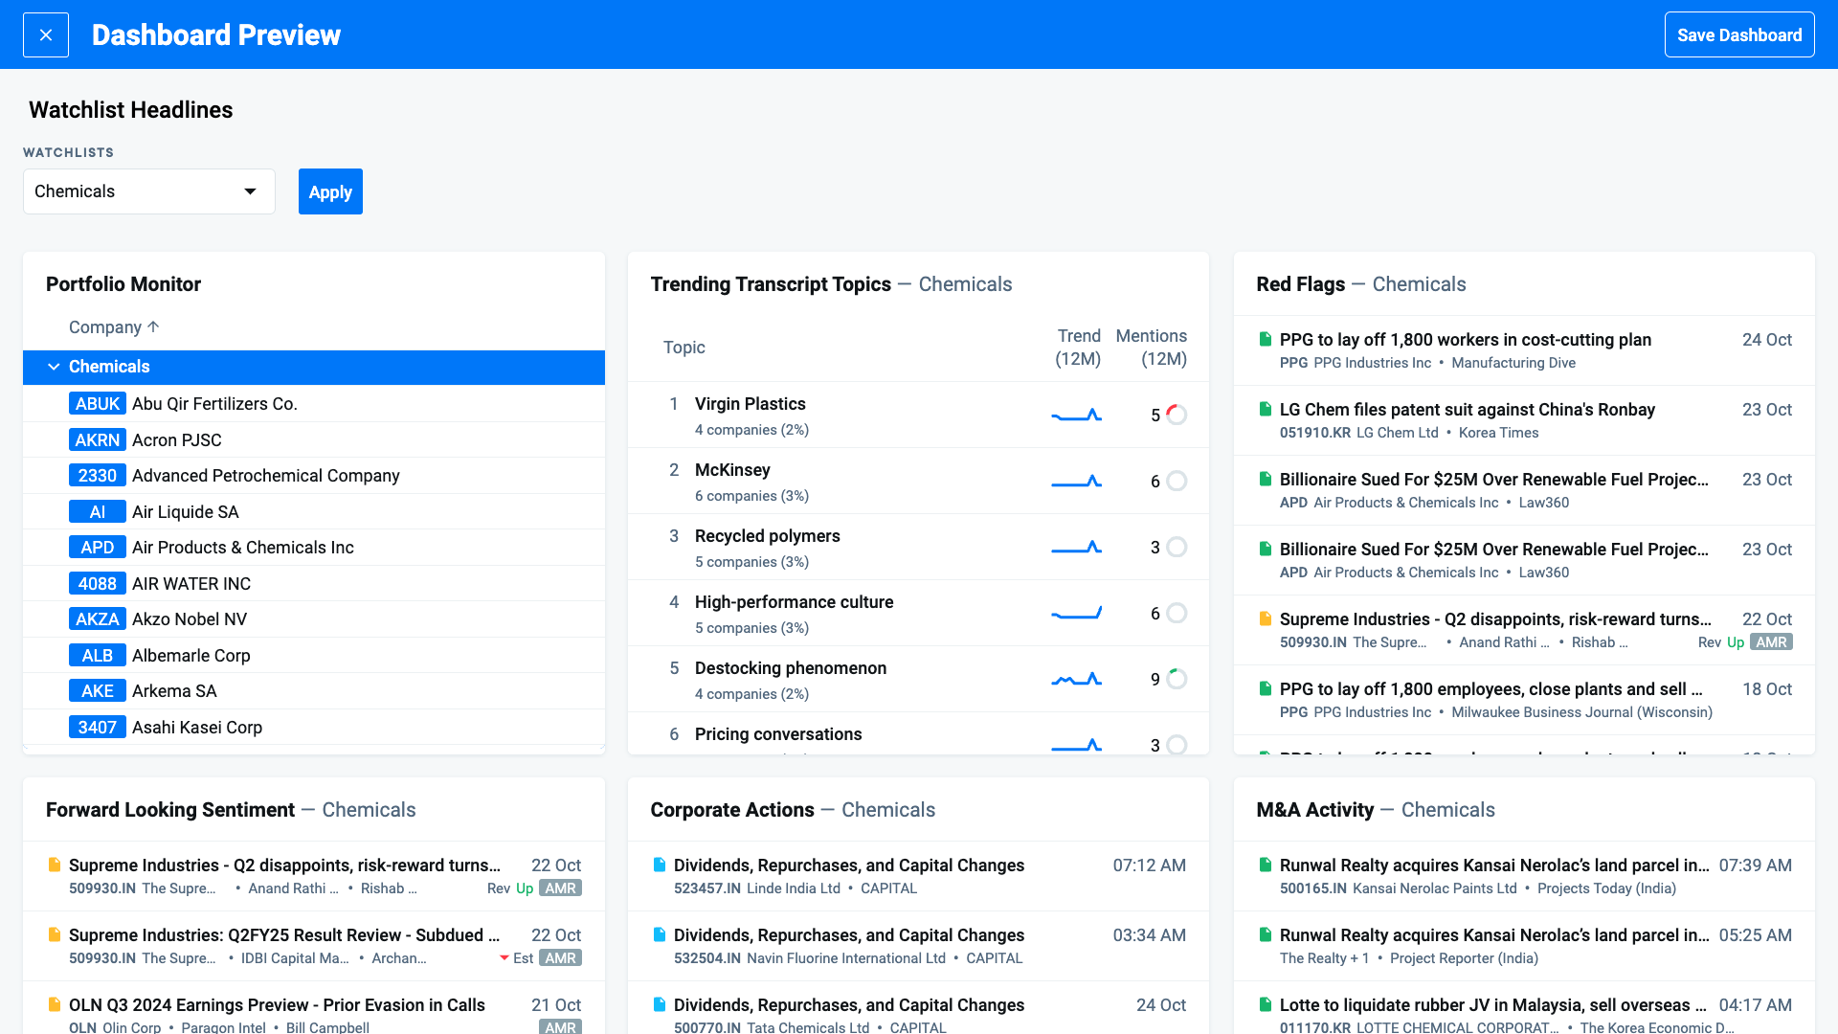Open Virgin Plastics topic

750,404
